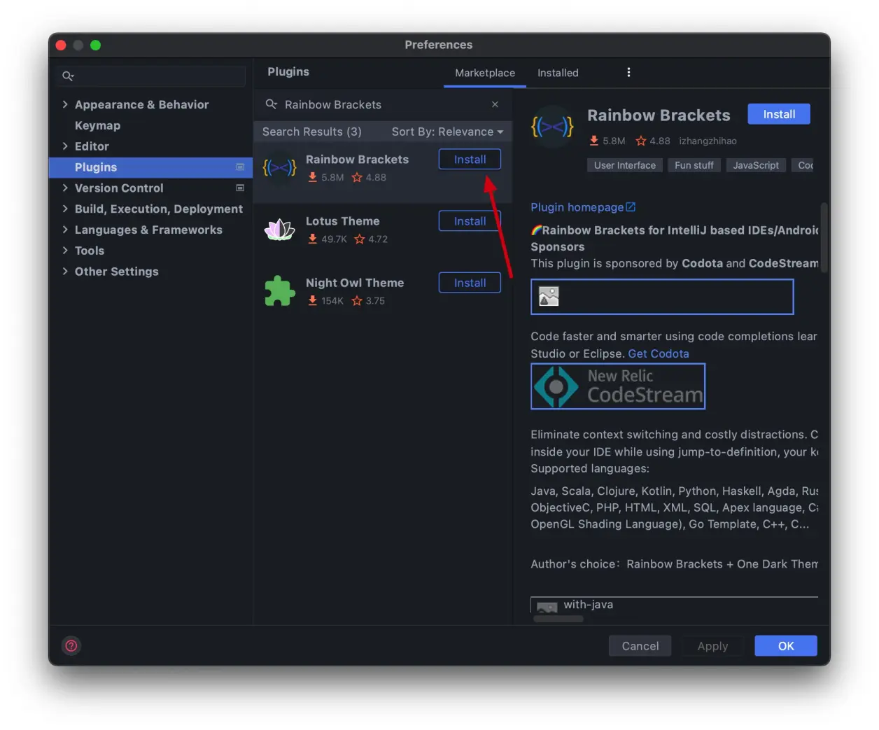The image size is (879, 730).
Task: Expand the Version Control section
Action: tap(65, 188)
